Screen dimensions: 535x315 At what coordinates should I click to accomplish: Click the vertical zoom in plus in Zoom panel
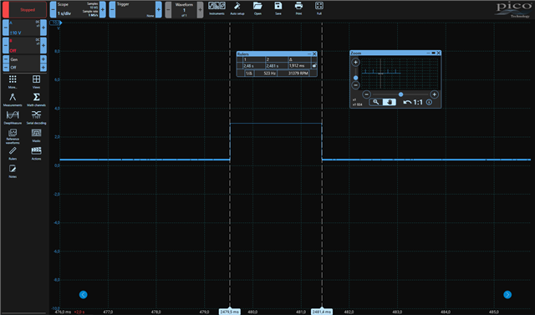[355, 62]
